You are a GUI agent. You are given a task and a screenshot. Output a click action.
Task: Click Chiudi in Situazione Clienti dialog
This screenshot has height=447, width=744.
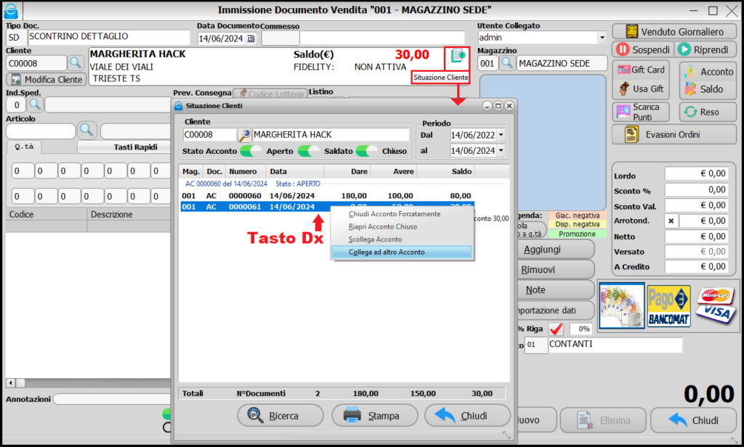[467, 416]
